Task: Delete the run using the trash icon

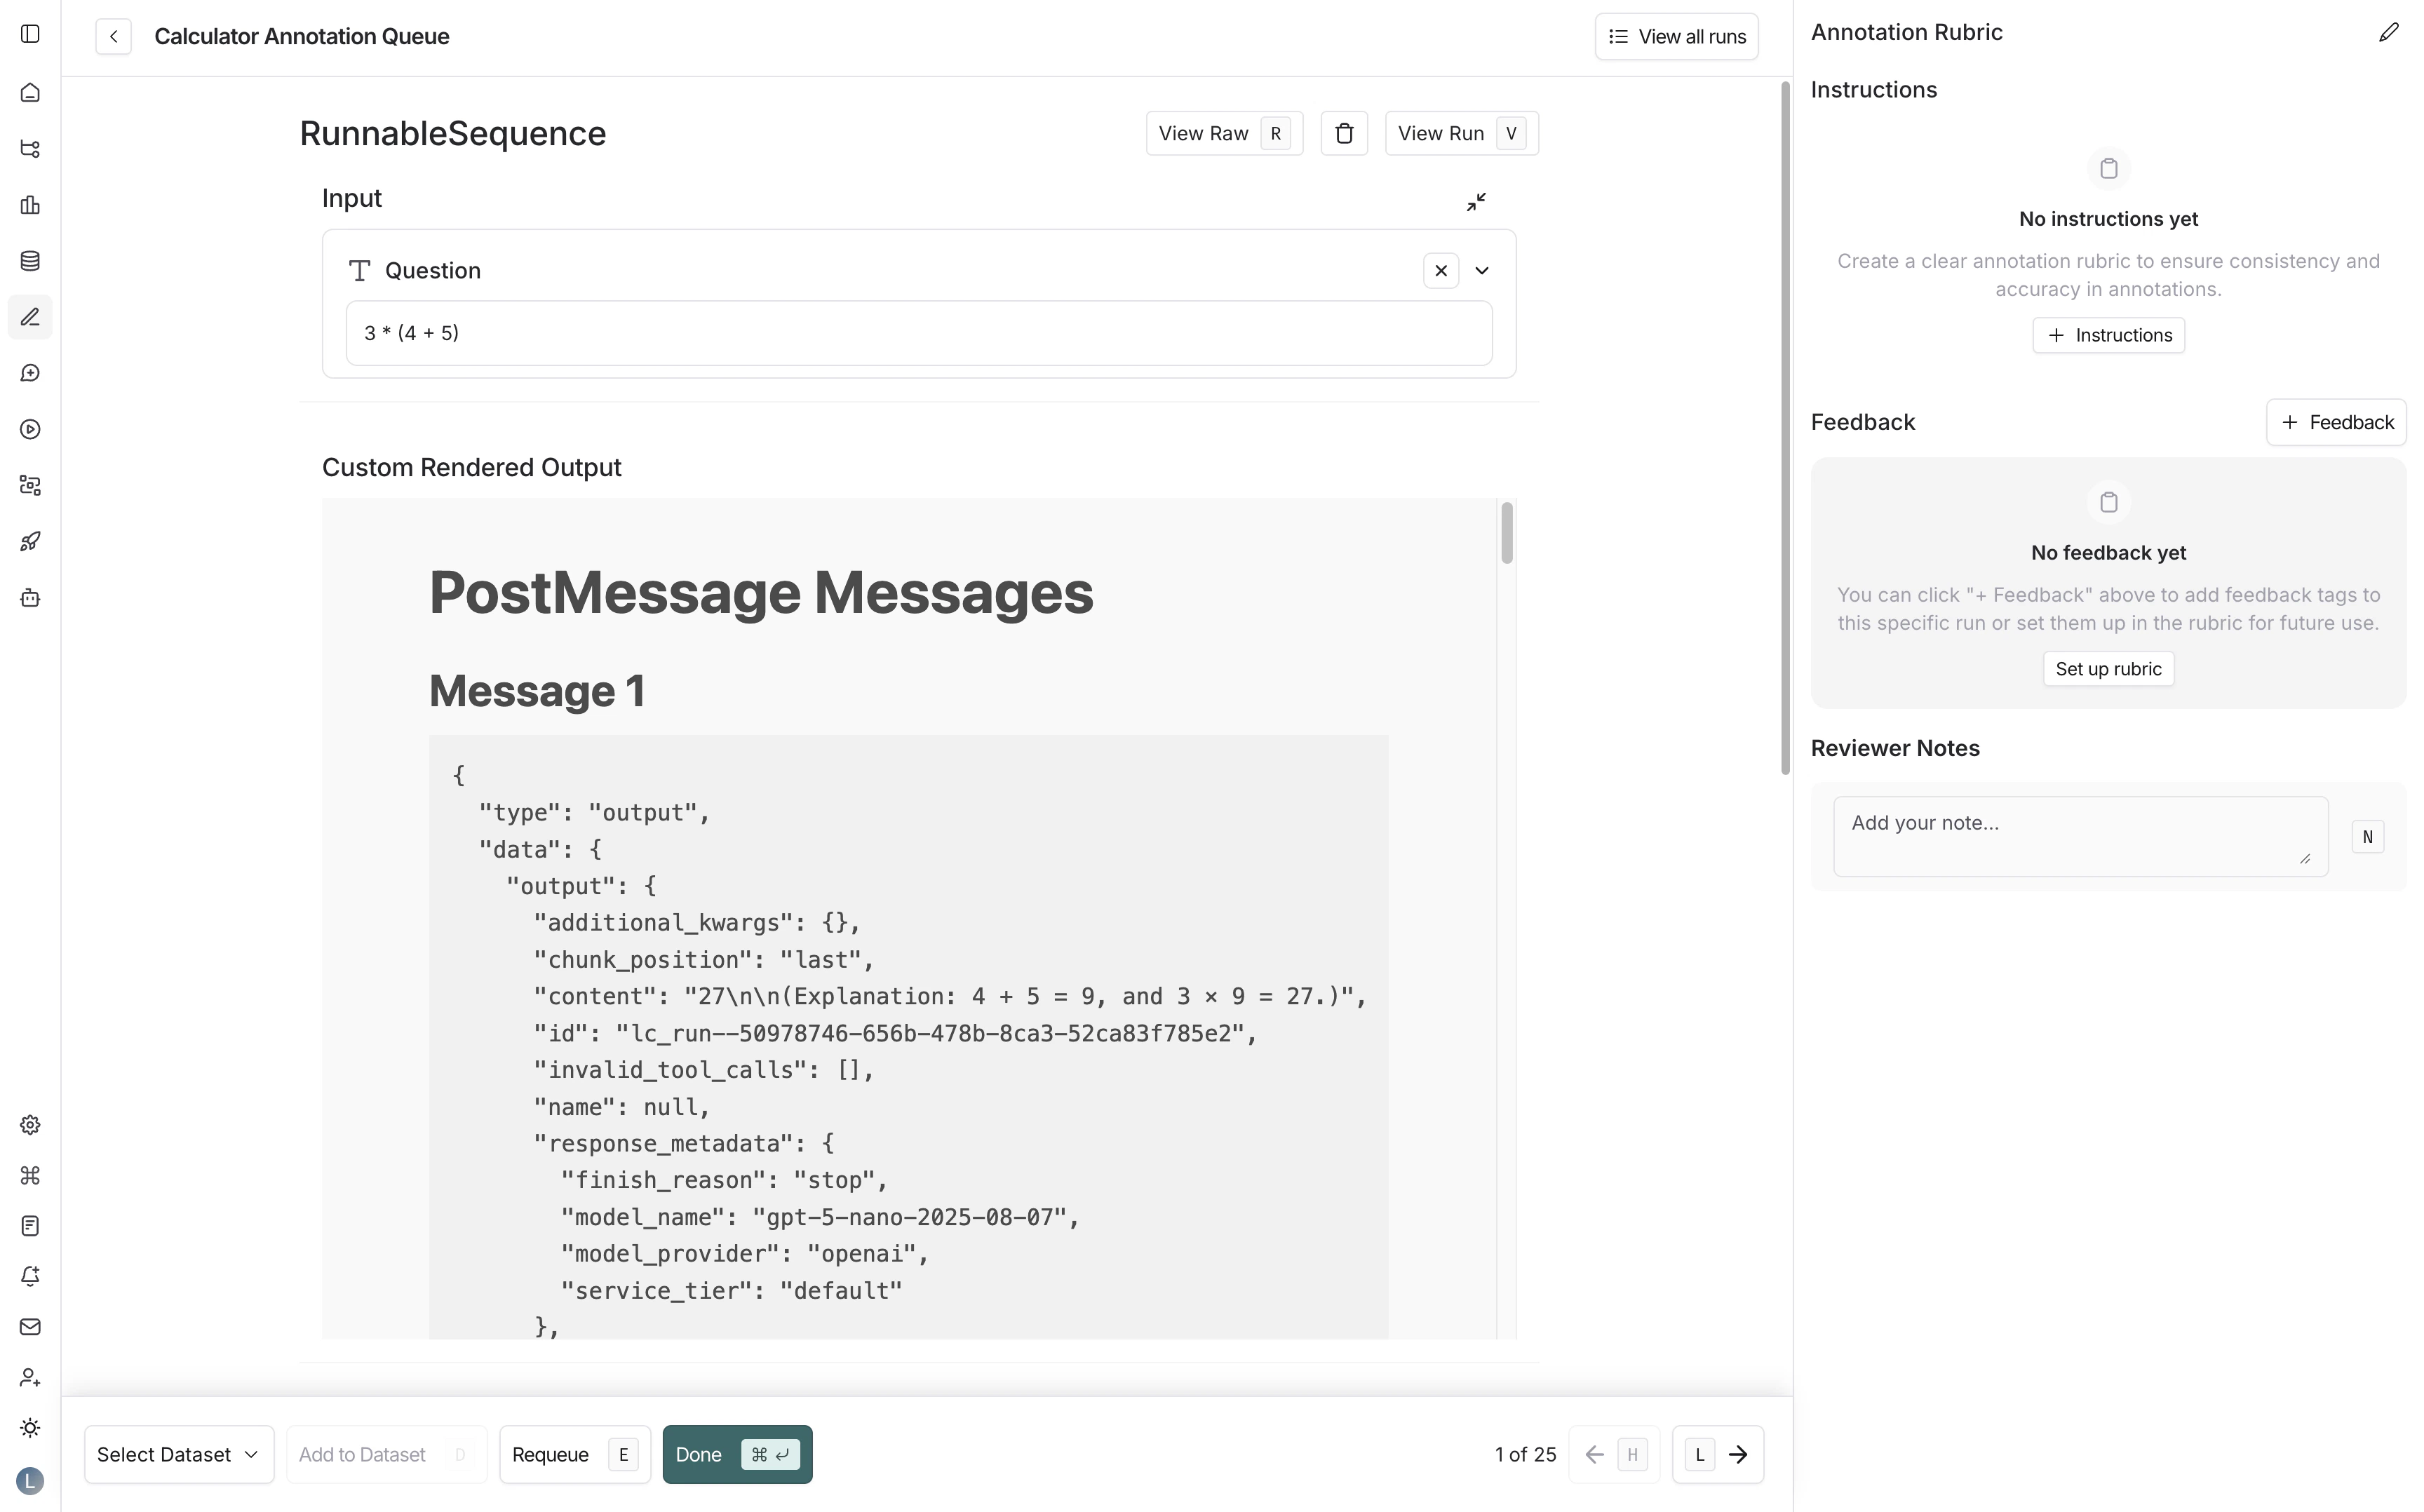Action: click(1344, 132)
